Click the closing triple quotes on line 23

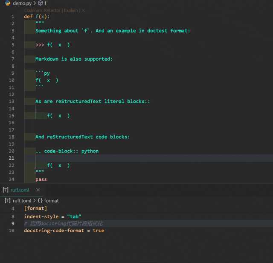pos(40,172)
